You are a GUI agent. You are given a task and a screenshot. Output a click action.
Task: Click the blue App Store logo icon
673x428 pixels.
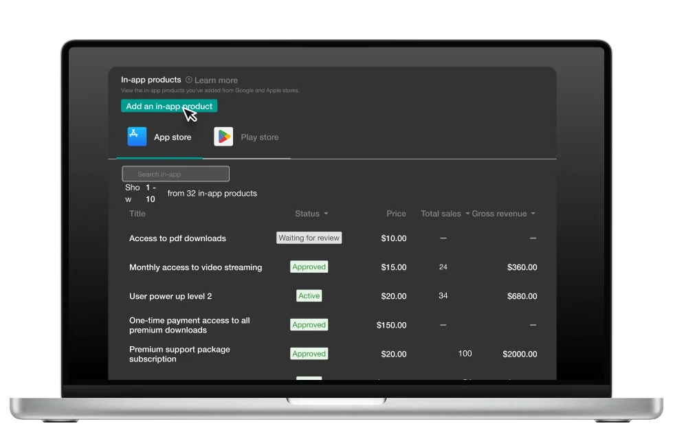[x=137, y=137]
